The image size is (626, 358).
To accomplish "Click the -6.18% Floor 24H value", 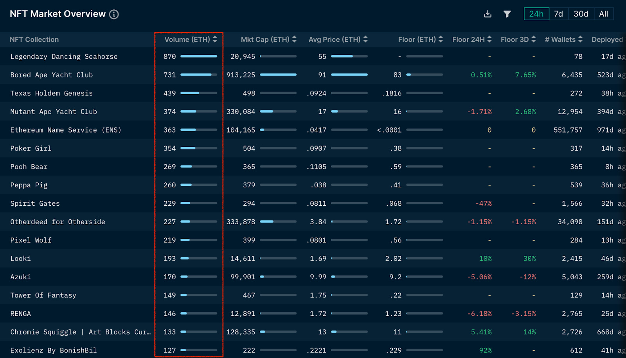I will 479,314.
